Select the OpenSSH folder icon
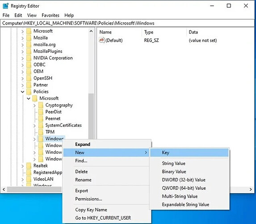The width and height of the screenshot is (256, 224). [x=29, y=78]
